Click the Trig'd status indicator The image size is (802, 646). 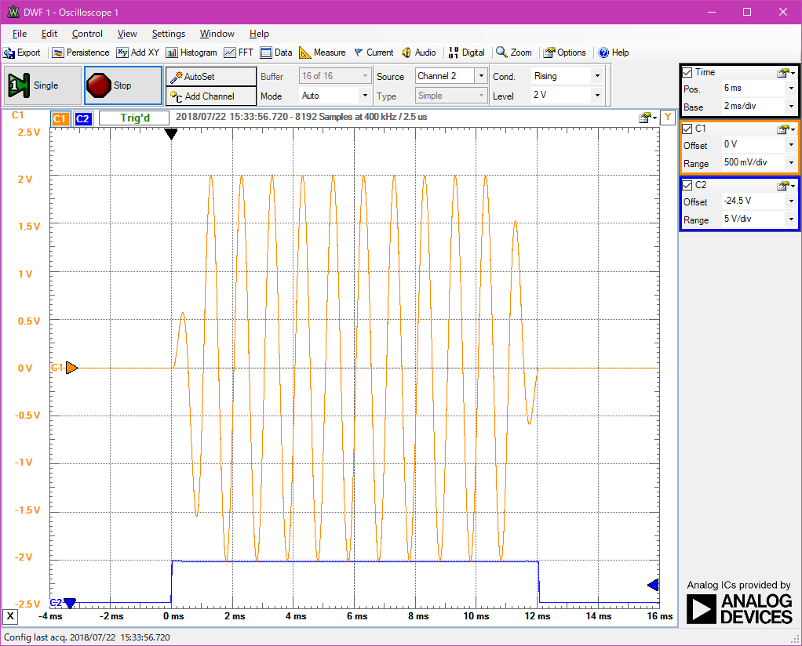pyautogui.click(x=134, y=118)
